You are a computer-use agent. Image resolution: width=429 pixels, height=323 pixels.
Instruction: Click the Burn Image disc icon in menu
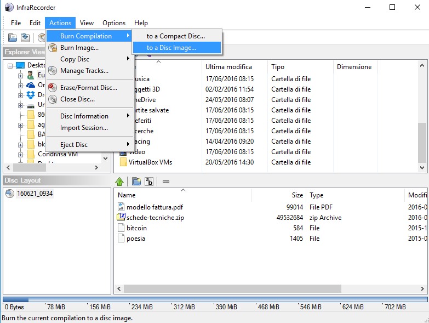click(53, 48)
